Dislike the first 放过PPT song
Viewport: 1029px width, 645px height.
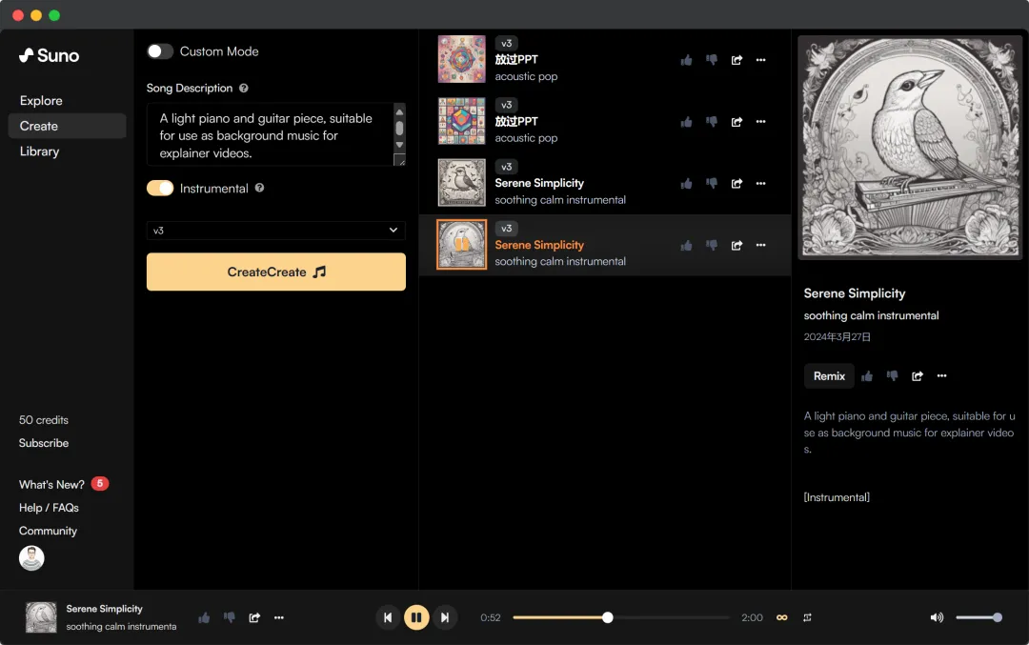pyautogui.click(x=711, y=60)
